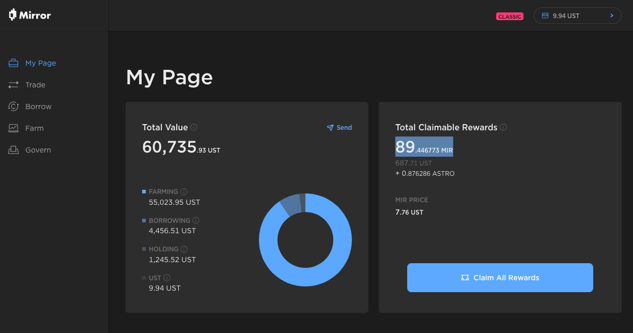Click the Send link

pos(339,128)
